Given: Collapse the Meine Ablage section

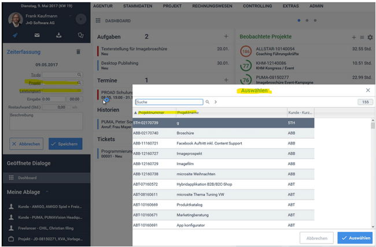Looking at the screenshot, I should (x=46, y=192).
